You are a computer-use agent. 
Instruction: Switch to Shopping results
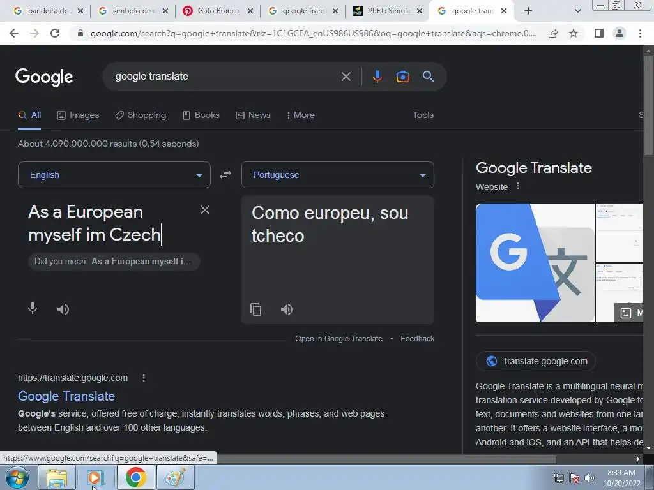click(141, 115)
